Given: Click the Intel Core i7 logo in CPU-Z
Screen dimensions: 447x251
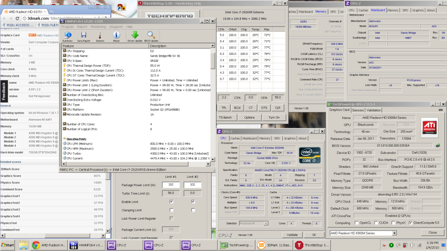Looking at the screenshot, I should tap(309, 156).
